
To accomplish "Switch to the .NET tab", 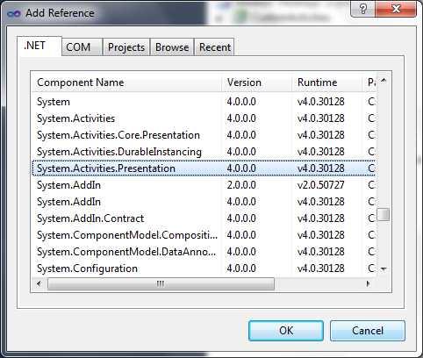I will [39, 46].
